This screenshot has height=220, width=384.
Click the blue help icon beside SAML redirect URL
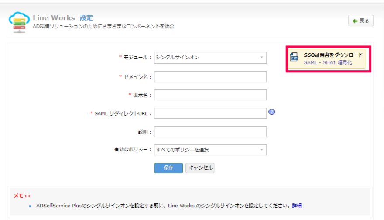(271, 112)
